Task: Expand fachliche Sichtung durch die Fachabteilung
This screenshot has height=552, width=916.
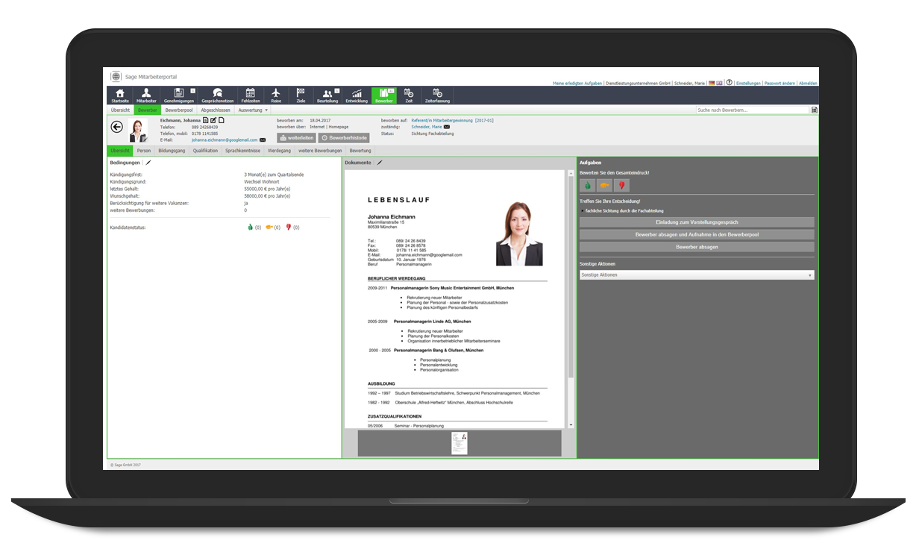Action: (624, 210)
